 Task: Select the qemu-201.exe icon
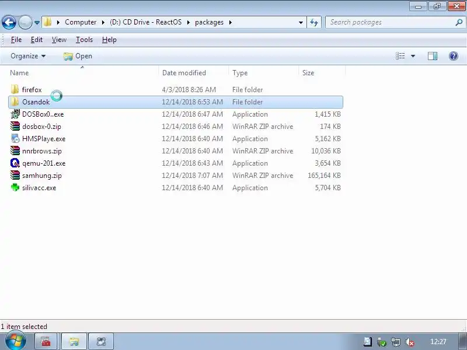[x=15, y=163]
